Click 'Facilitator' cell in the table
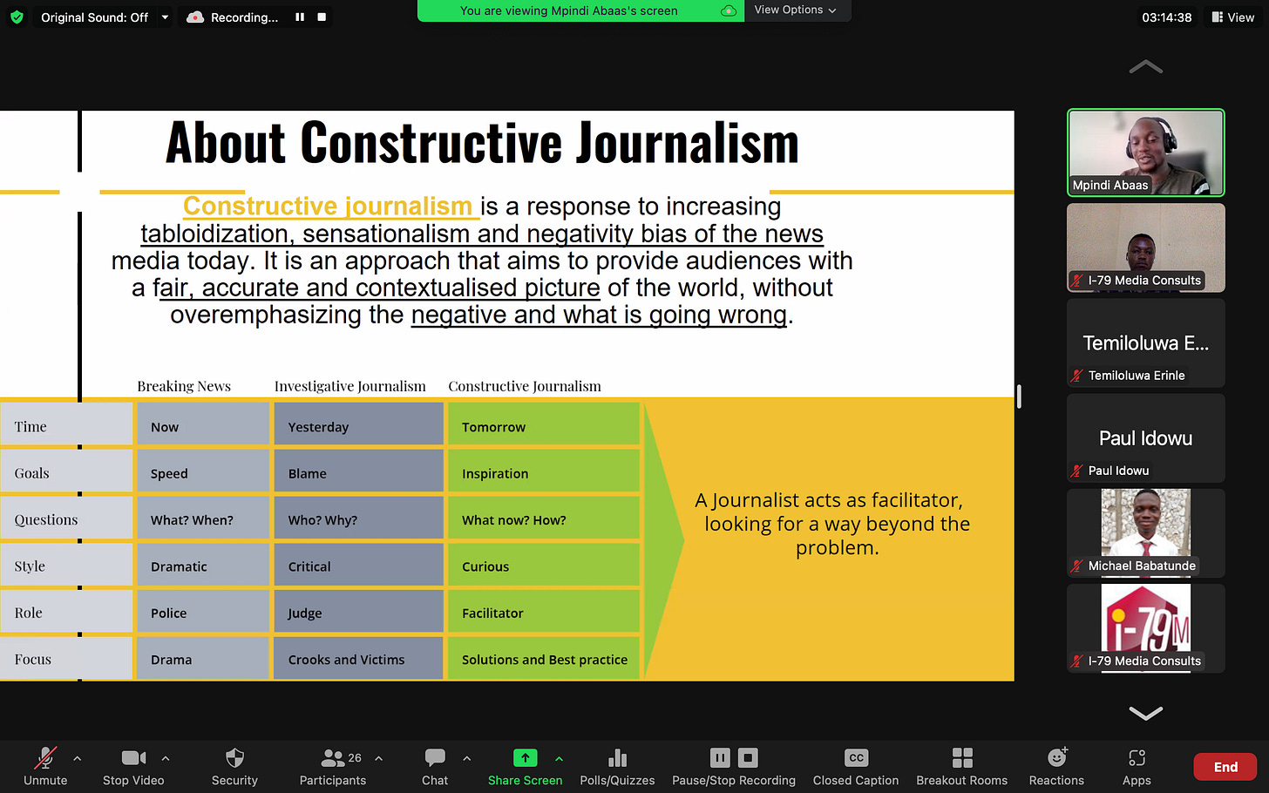The height and width of the screenshot is (793, 1269). (x=544, y=613)
